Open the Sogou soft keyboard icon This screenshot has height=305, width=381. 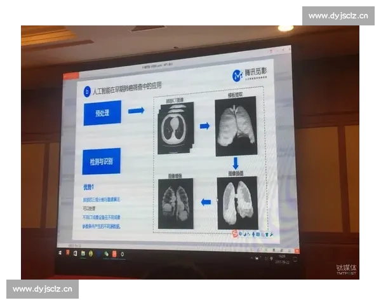[x=258, y=234]
